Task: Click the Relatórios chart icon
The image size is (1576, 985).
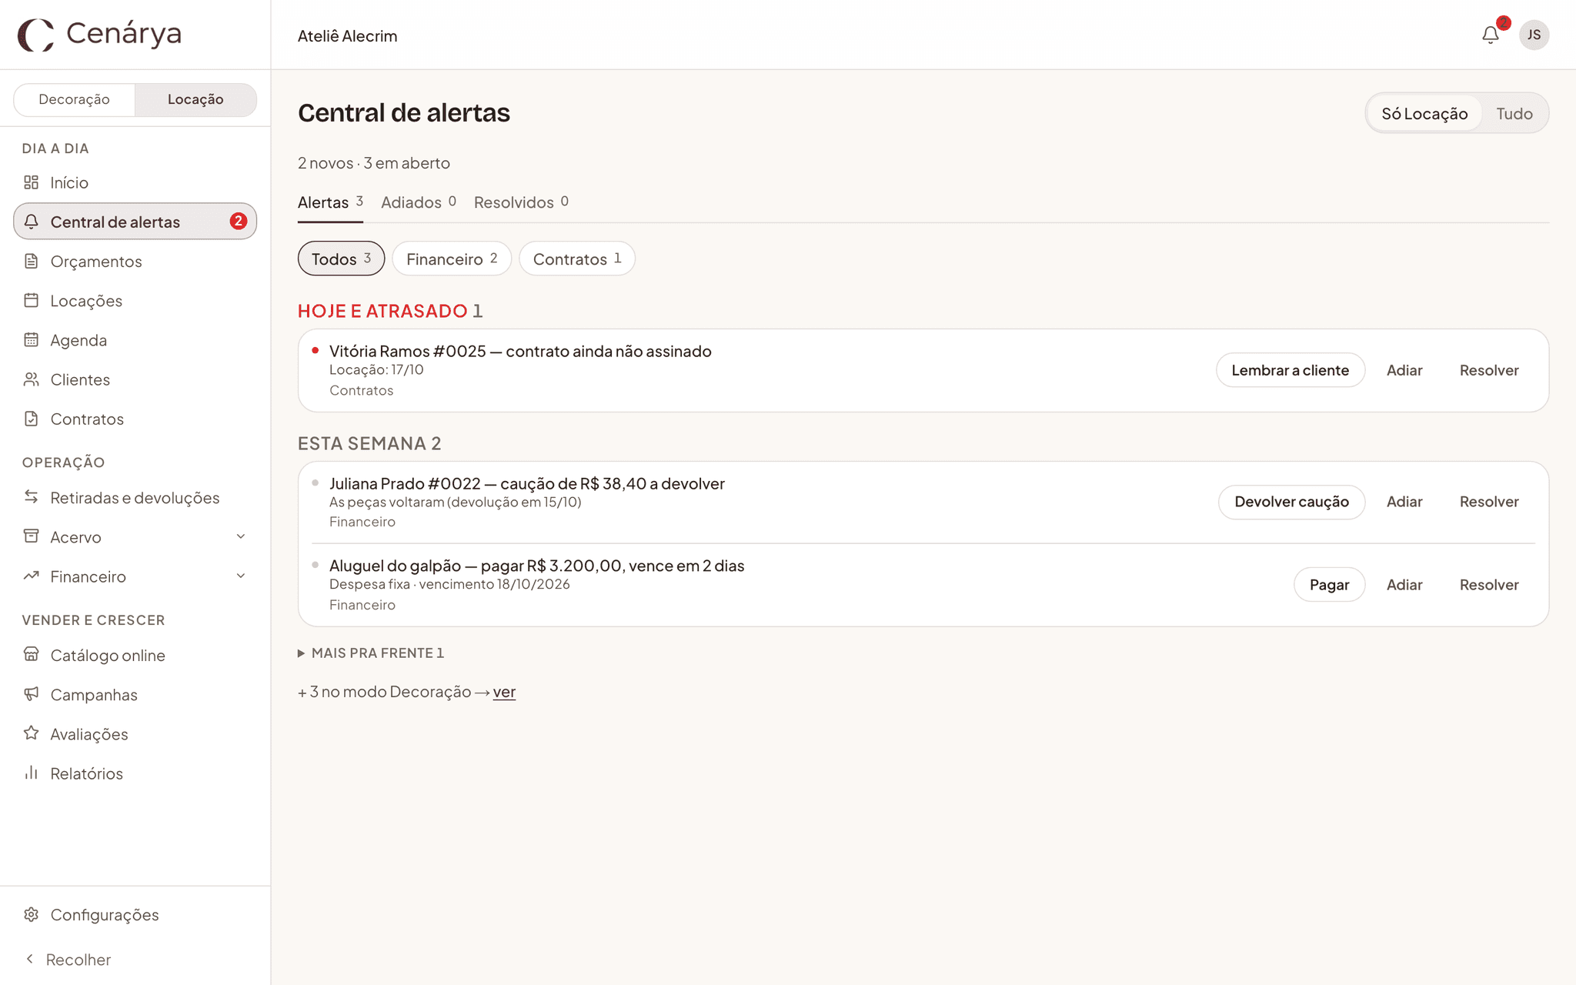Action: tap(31, 773)
